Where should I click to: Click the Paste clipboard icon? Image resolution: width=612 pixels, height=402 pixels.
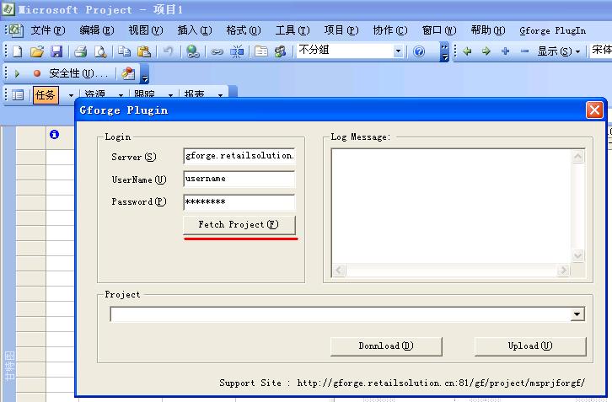pyautogui.click(x=144, y=51)
